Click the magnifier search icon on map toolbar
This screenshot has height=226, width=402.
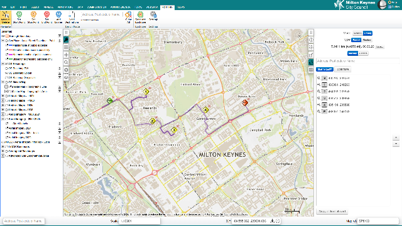[66, 62]
